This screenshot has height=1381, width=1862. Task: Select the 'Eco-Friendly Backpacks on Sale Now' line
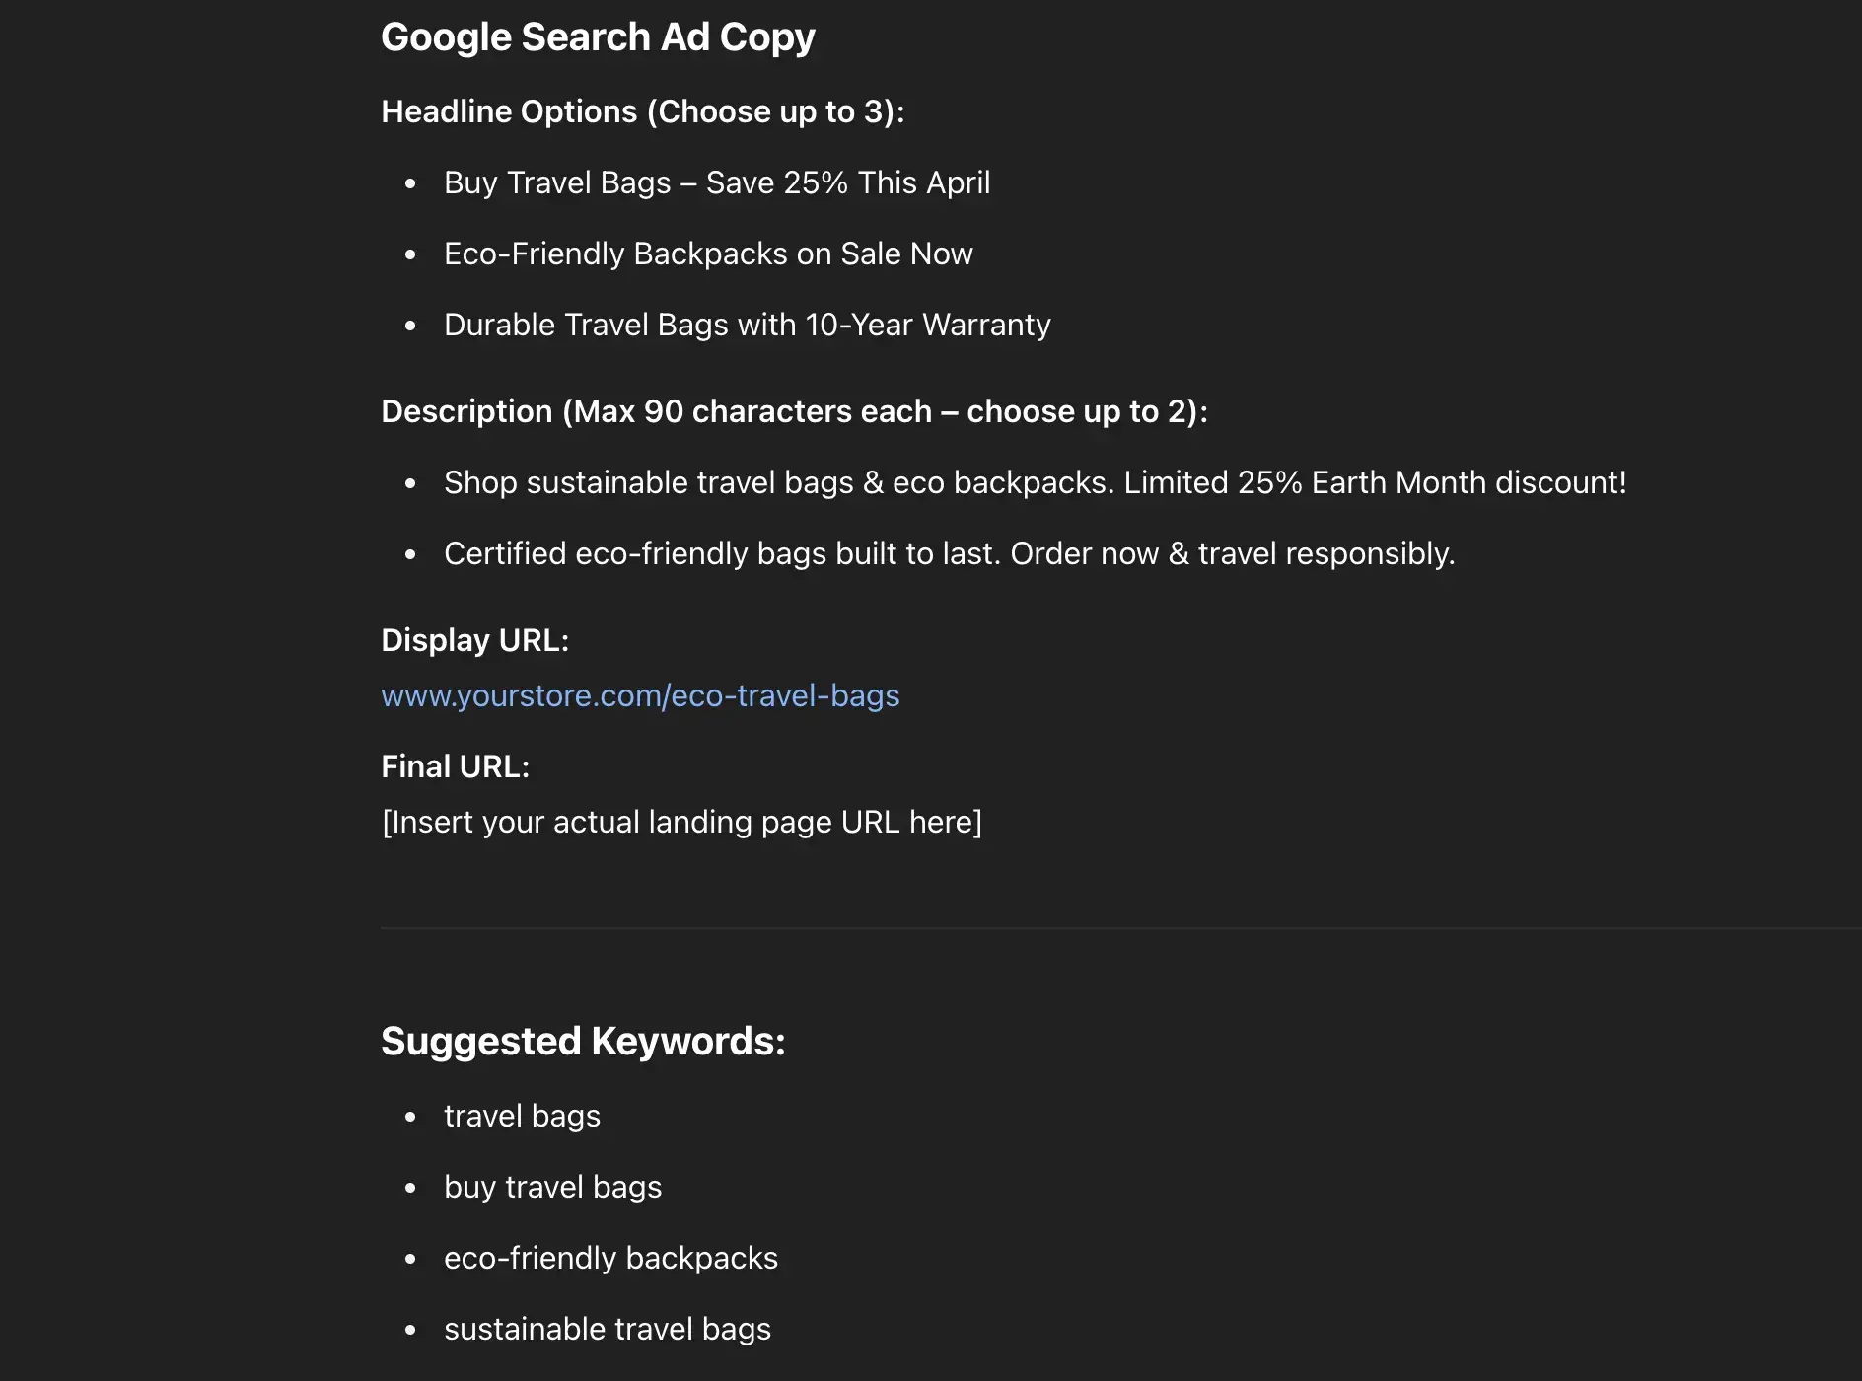tap(707, 254)
